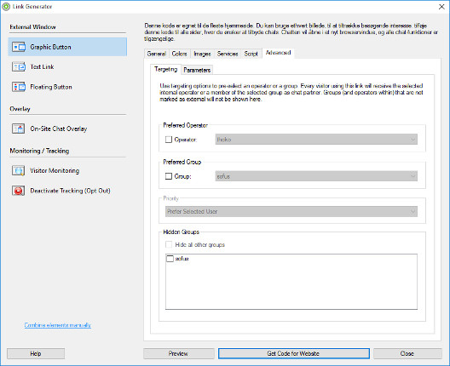Expand the Operator dropdown
This screenshot has width=450, height=366.
(x=316, y=140)
